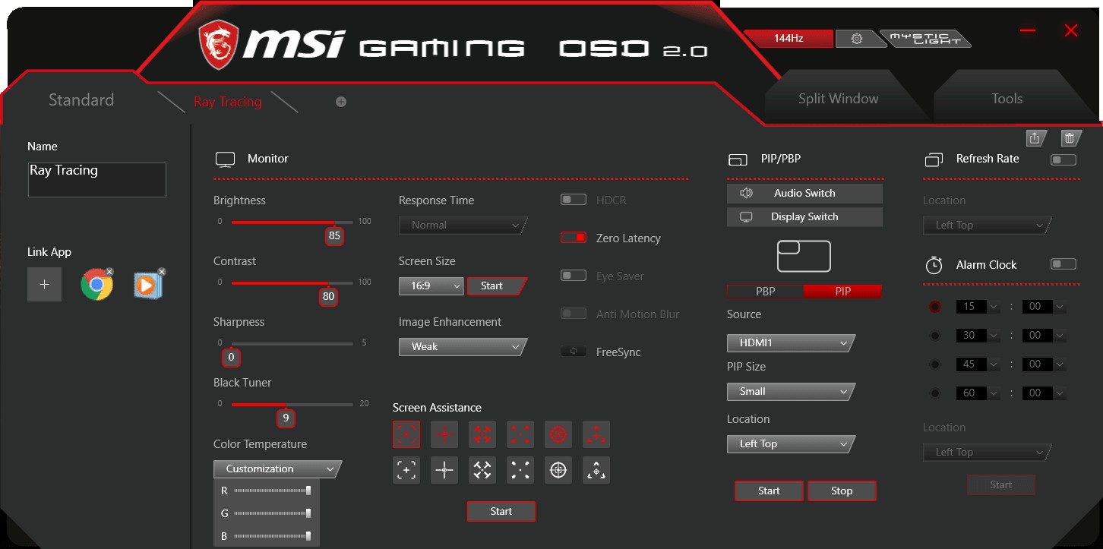Click the PIP/PBP Start button
The image size is (1103, 549).
(x=769, y=491)
